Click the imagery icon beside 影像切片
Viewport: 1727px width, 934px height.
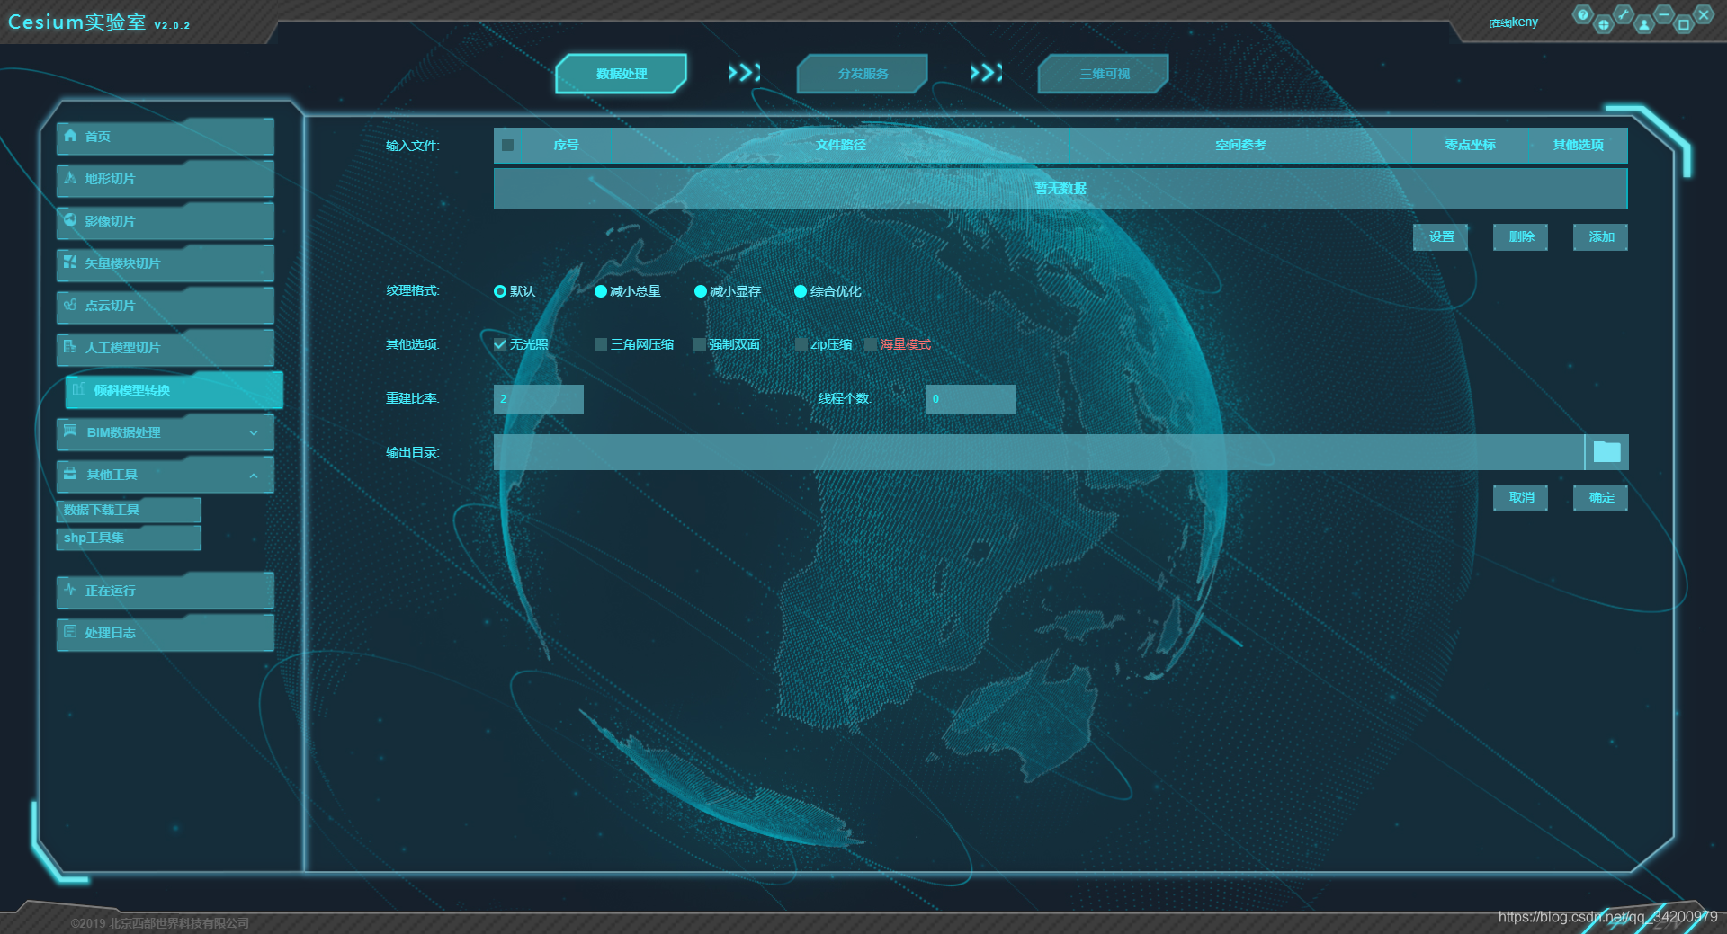pos(70,220)
